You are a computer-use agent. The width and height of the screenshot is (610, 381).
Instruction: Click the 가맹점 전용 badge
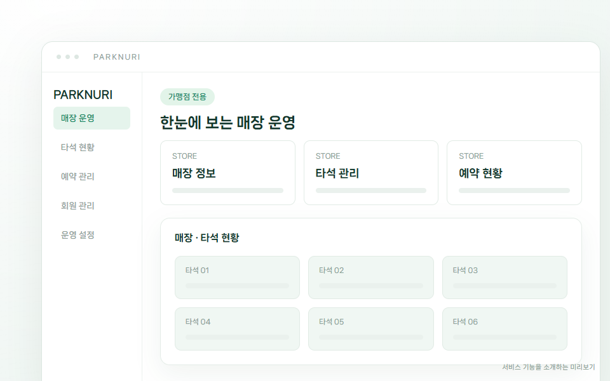187,97
